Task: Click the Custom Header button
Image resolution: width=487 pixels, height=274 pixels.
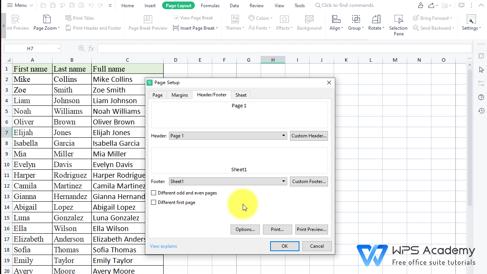Action: [309, 135]
